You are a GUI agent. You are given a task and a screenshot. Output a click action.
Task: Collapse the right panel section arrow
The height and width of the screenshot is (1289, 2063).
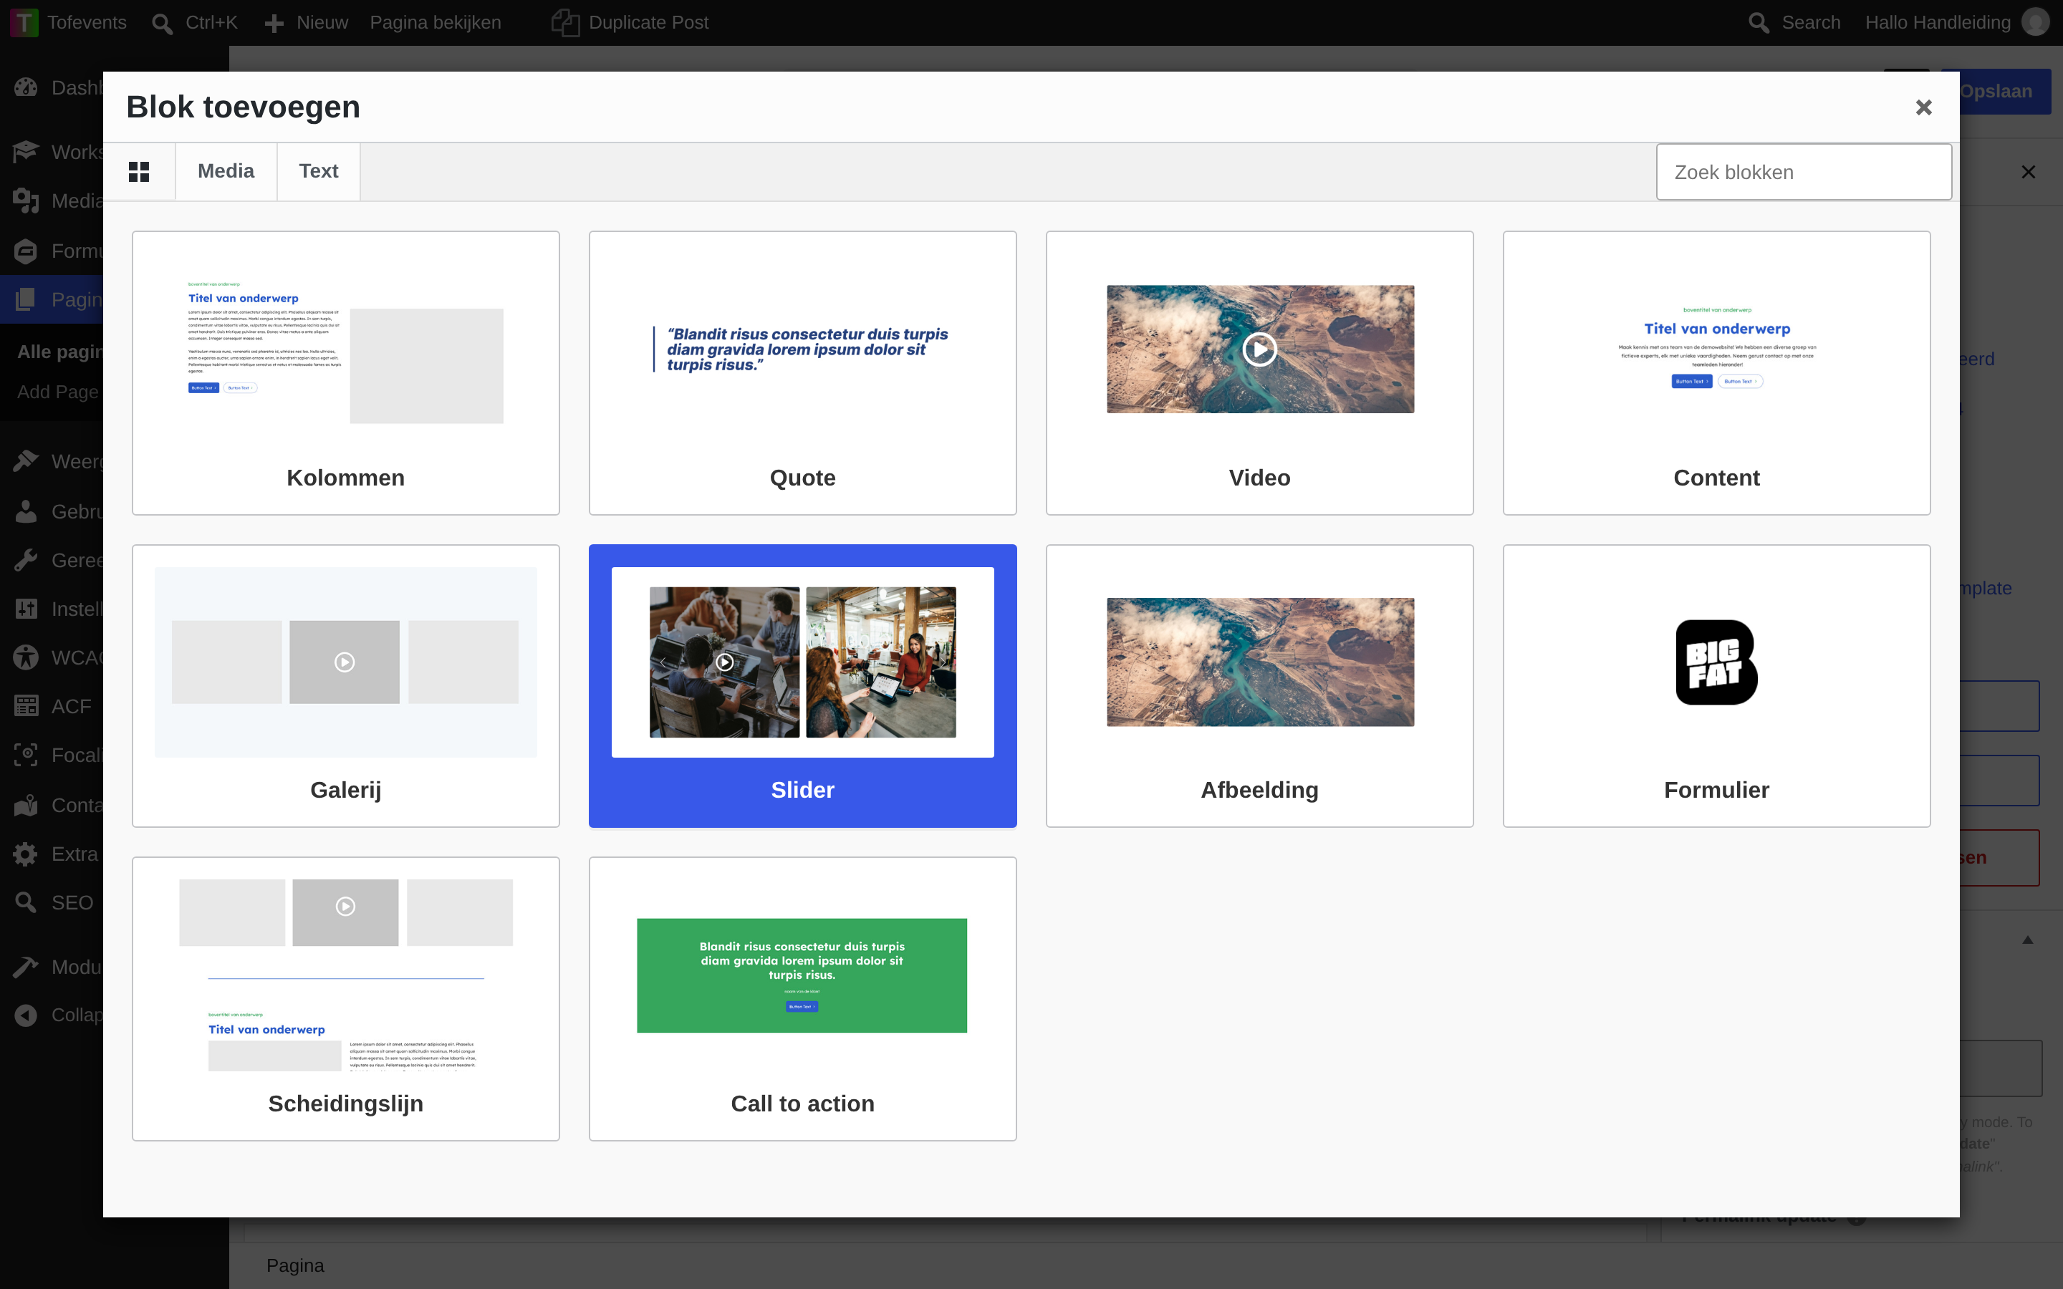[2028, 940]
